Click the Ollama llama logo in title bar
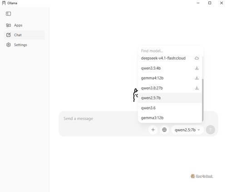The image size is (227, 192). coord(4,3)
